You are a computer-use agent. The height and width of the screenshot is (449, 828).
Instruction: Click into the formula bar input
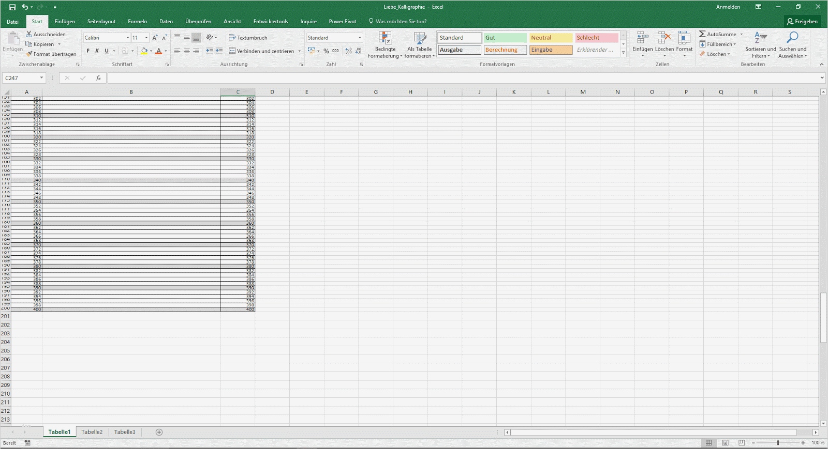[x=463, y=78]
